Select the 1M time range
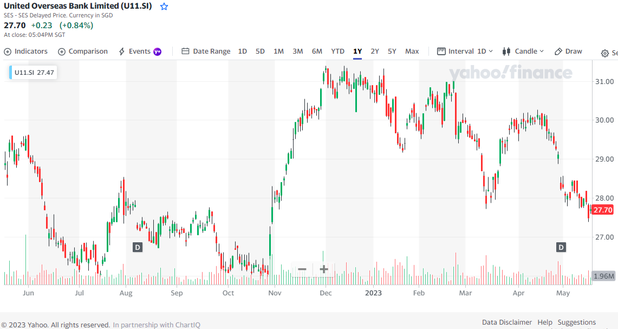This screenshot has width=618, height=329. [x=278, y=51]
